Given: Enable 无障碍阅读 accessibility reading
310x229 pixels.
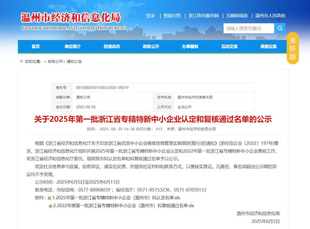Looking at the screenshot, I should coord(237,16).
